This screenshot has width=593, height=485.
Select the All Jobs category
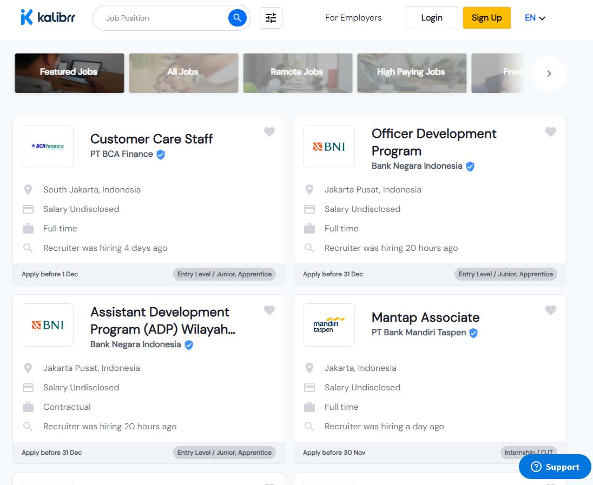point(183,73)
